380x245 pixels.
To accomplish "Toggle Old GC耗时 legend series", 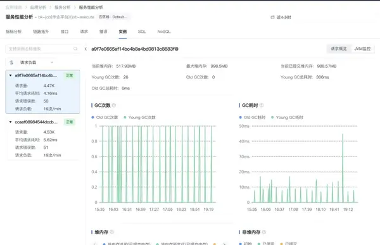I will [252, 117].
